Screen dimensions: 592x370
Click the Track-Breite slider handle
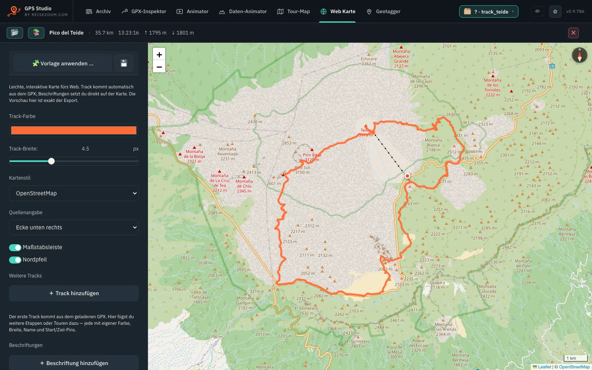51,161
